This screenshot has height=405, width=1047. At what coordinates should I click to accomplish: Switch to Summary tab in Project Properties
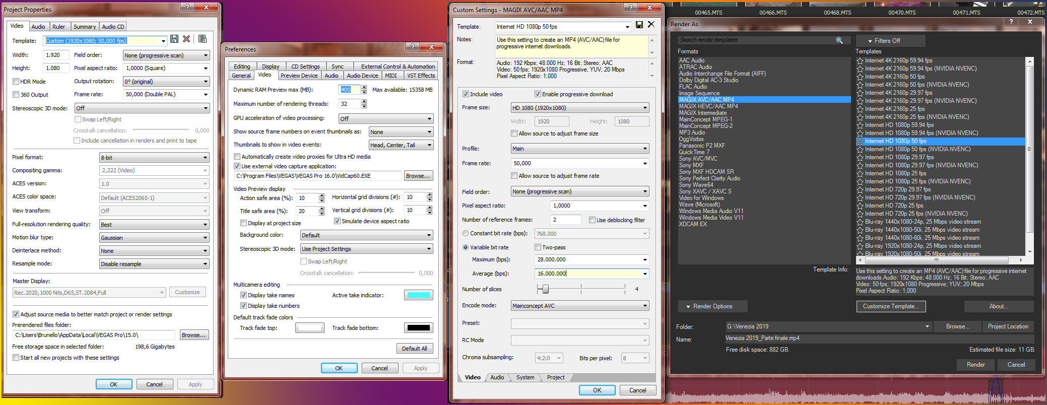(x=85, y=27)
